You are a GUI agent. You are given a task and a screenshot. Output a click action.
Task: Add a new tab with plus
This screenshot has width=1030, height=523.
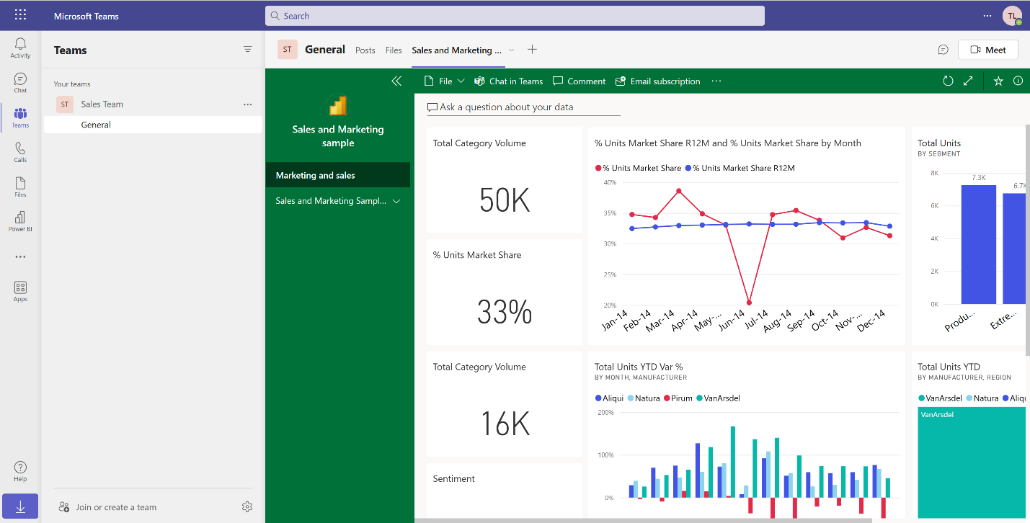(x=532, y=50)
